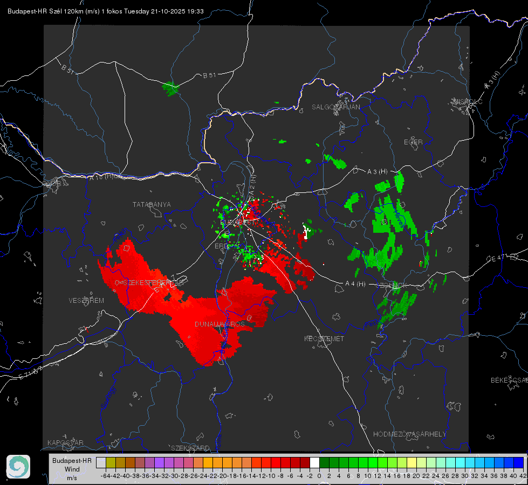Click the SALGOTARJAN city label
The height and width of the screenshot is (485, 528).
(x=335, y=107)
